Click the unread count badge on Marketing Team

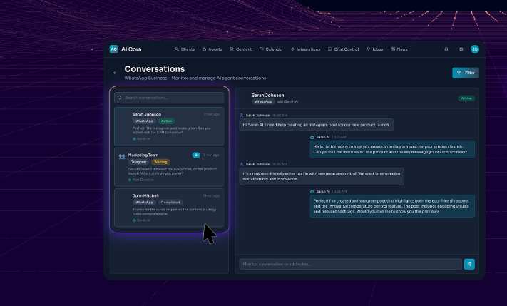coord(196,155)
